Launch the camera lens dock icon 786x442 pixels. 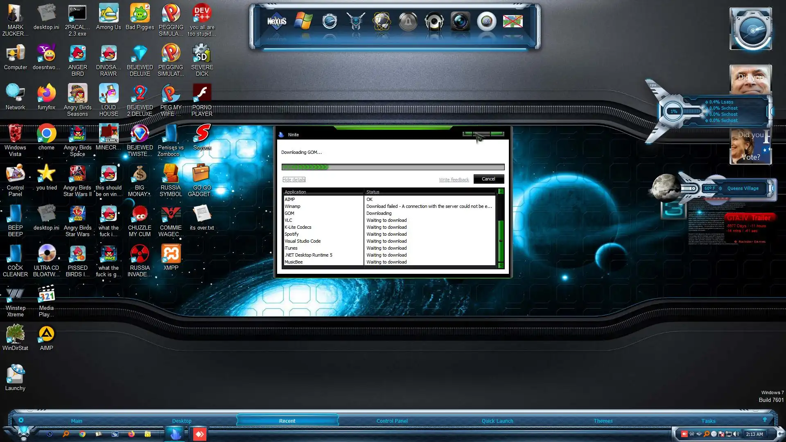tap(460, 21)
